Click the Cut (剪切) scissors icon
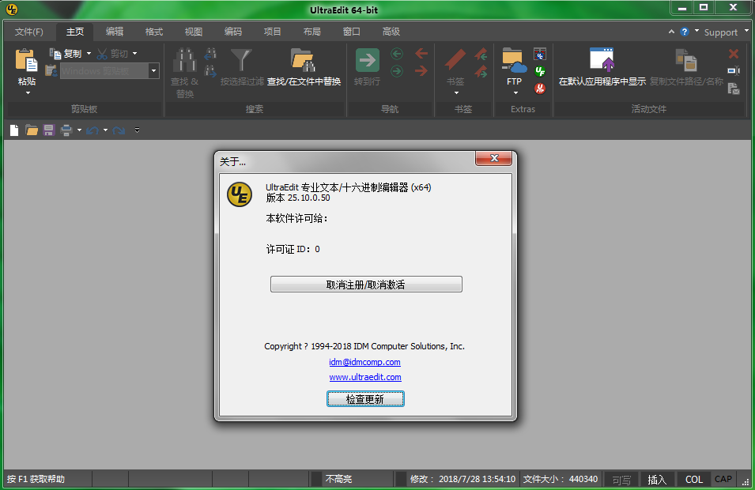The image size is (755, 490). point(102,54)
